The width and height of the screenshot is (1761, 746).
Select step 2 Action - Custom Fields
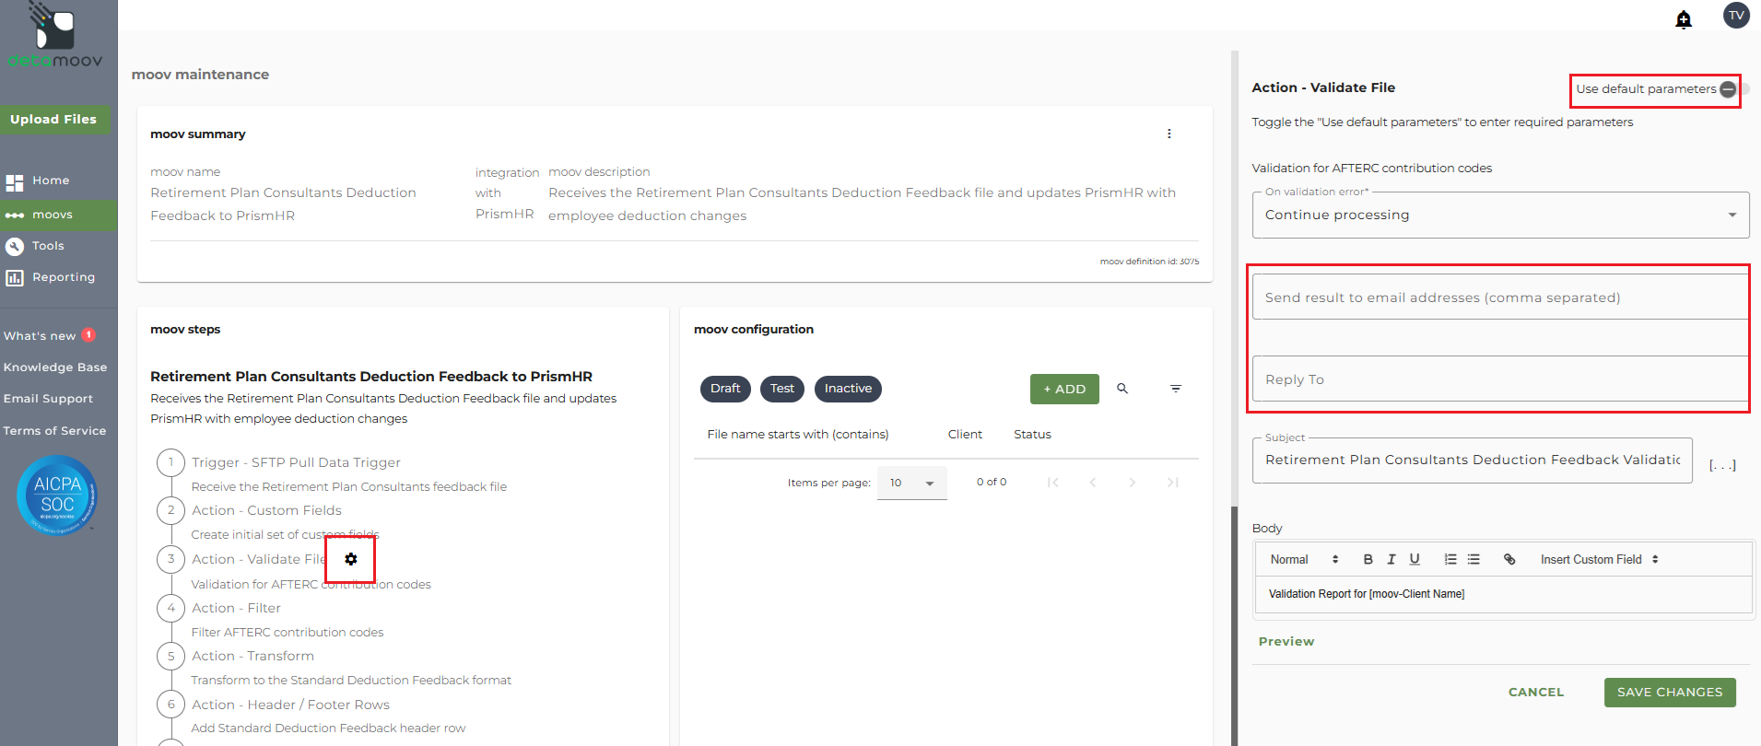[x=266, y=510]
